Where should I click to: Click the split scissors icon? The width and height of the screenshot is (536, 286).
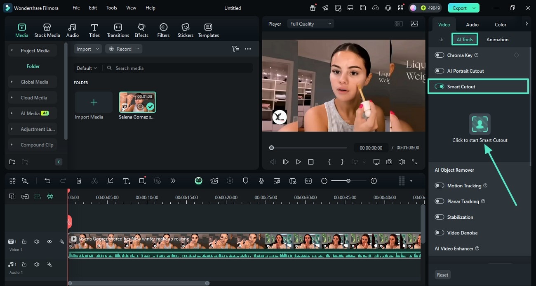coord(94,181)
